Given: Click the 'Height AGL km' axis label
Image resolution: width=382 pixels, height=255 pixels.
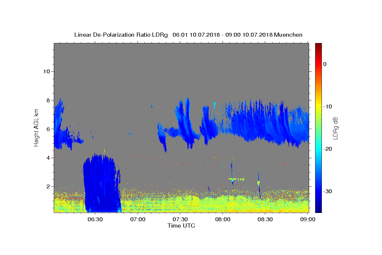Looking at the screenshot, I should 36,127.
